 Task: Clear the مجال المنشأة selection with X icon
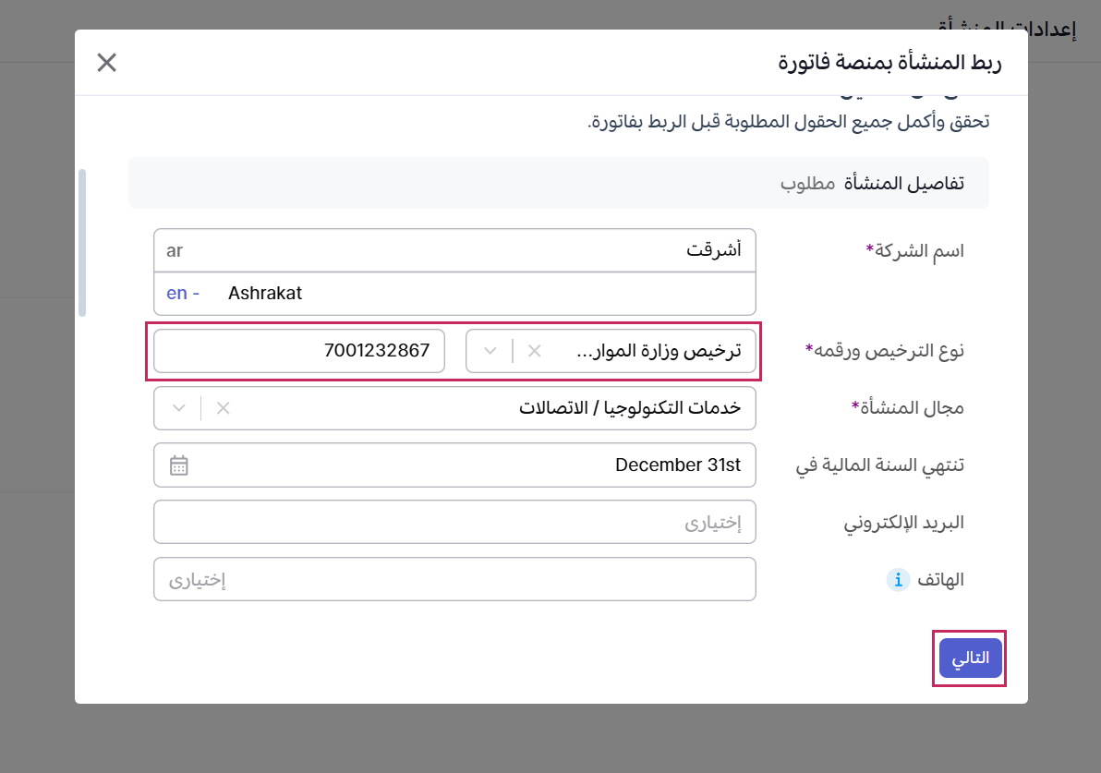[223, 408]
